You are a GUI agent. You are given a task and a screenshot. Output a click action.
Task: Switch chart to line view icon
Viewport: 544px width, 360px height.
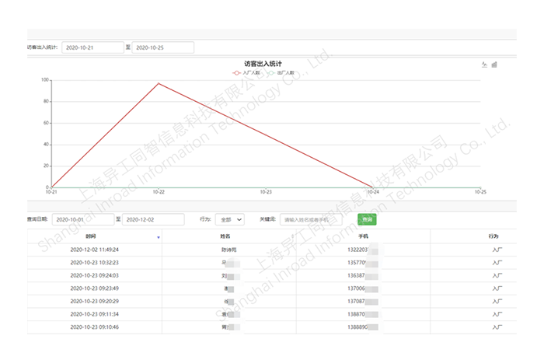pyautogui.click(x=485, y=65)
